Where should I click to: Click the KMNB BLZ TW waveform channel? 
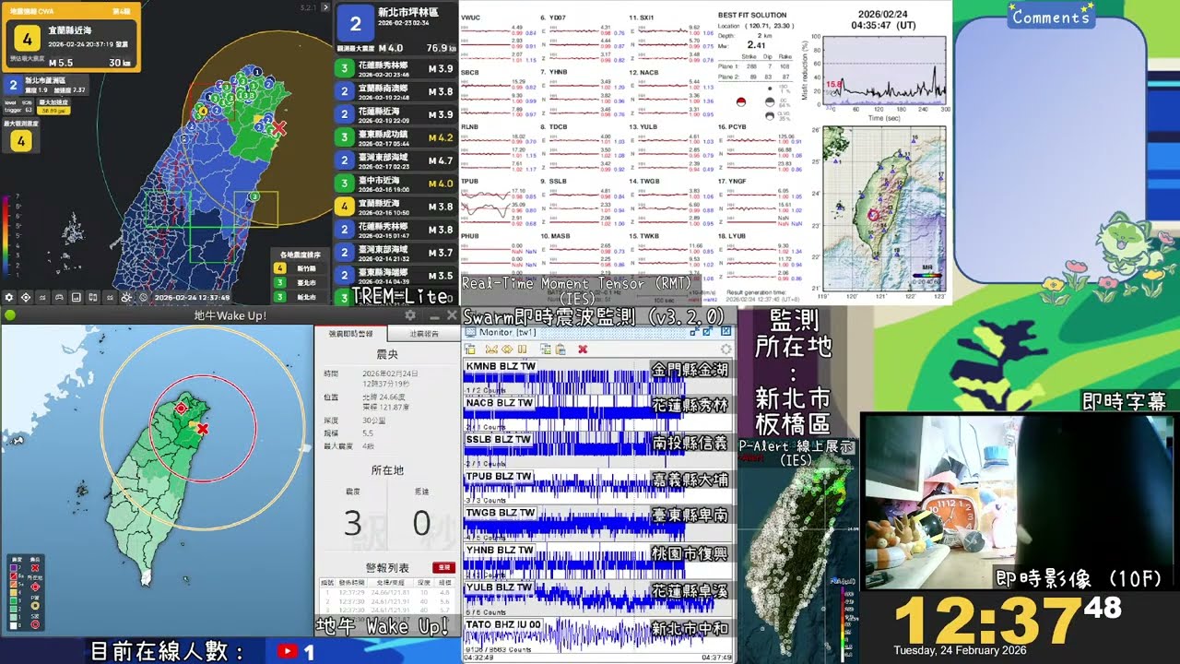click(597, 376)
